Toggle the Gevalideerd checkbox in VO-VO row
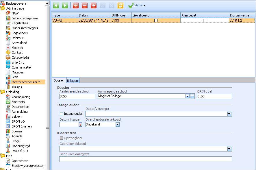 (x=156, y=21)
